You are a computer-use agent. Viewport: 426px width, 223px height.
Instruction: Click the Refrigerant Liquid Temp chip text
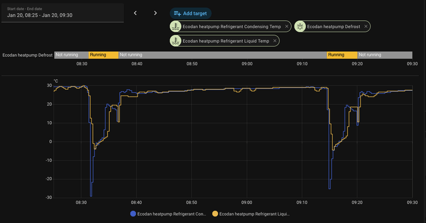click(226, 41)
